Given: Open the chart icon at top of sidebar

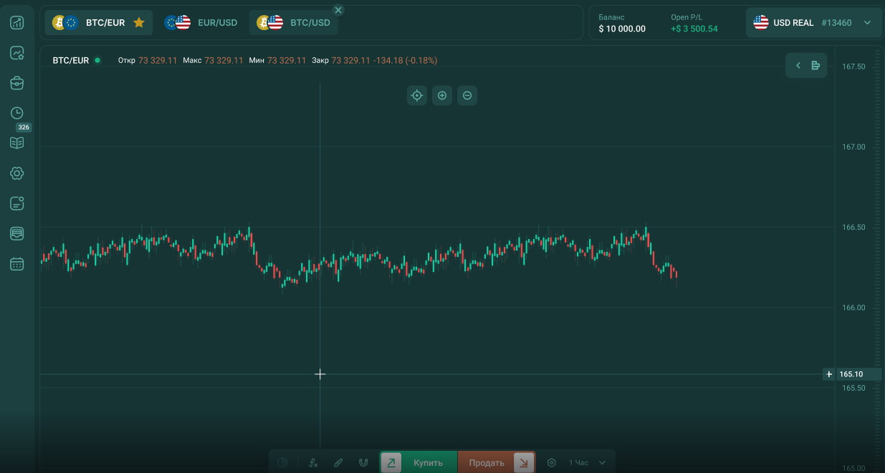Looking at the screenshot, I should [x=17, y=22].
